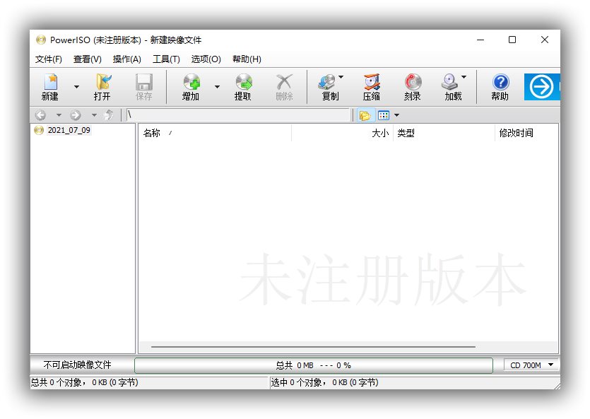Viewport: 590px width, 419px height.
Task: Open the 文件(F) menu
Action: click(49, 59)
